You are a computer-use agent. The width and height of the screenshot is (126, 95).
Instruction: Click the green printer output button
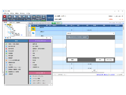coord(57,23)
